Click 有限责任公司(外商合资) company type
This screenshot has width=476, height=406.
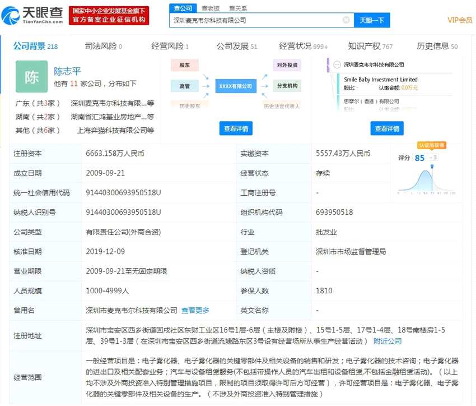(123, 232)
